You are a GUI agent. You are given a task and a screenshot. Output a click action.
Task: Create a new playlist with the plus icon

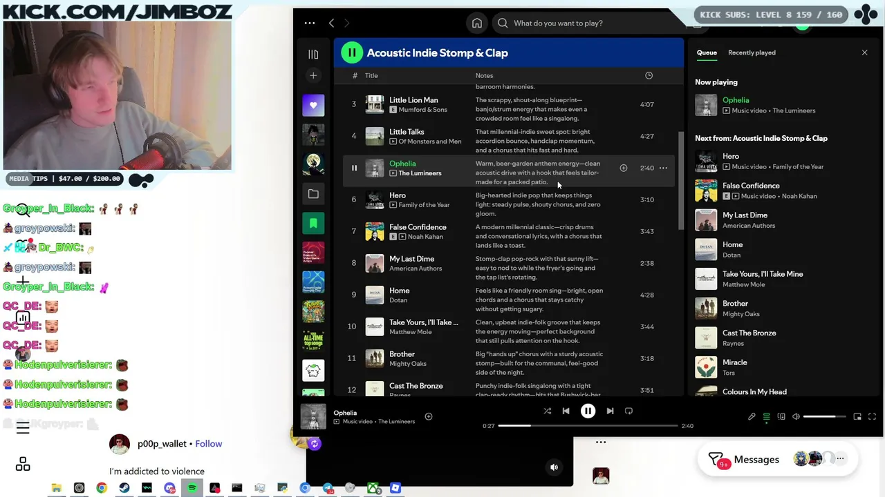point(313,75)
